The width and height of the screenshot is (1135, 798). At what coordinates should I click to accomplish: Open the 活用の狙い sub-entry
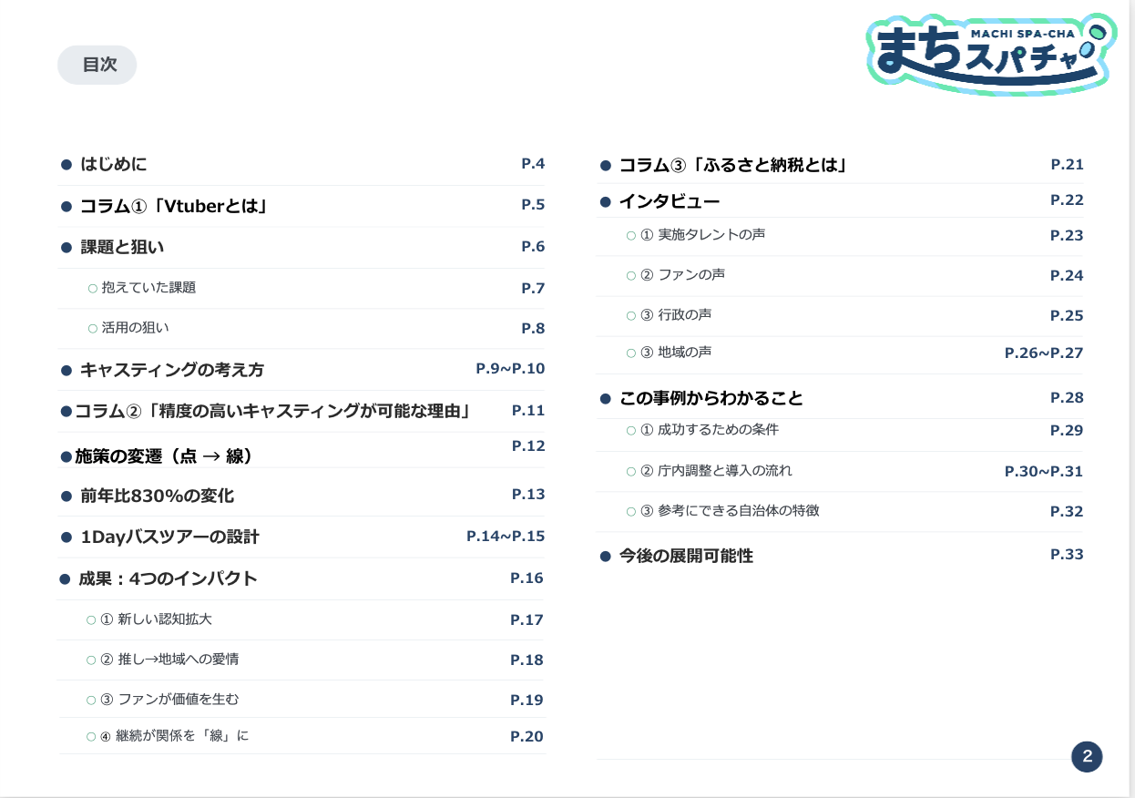(x=135, y=328)
